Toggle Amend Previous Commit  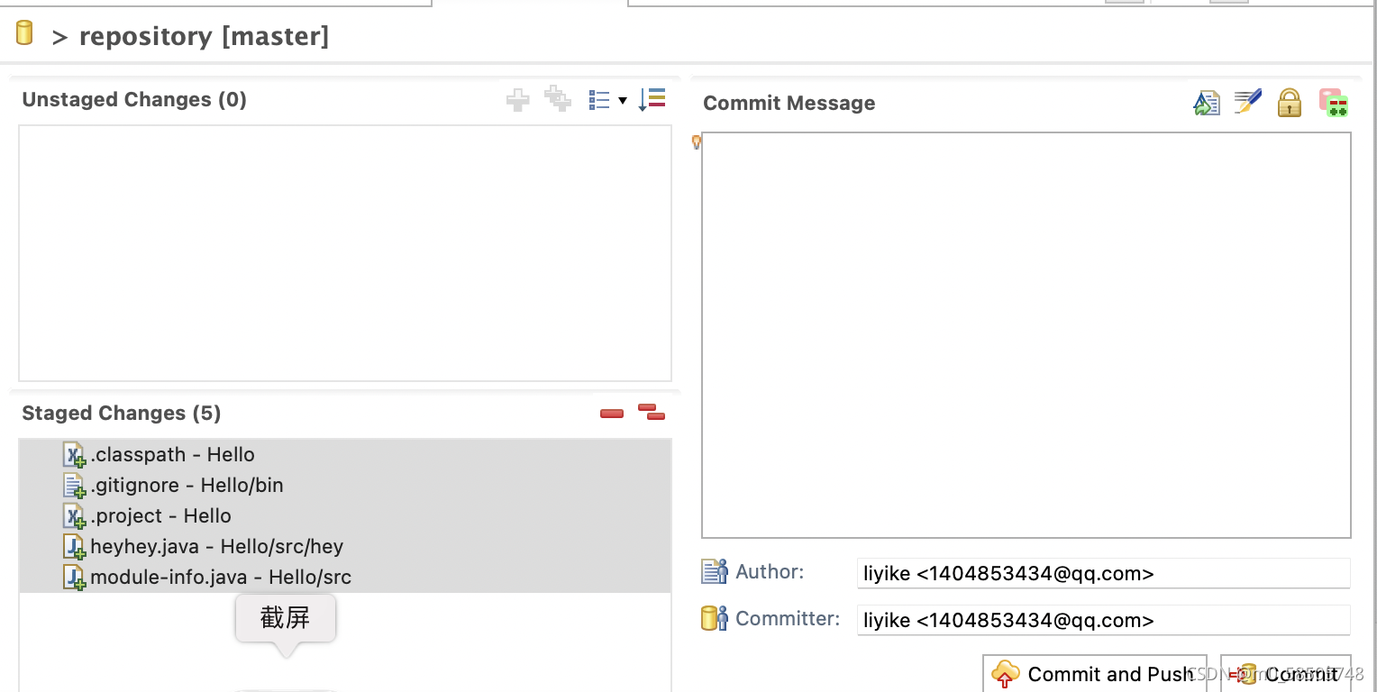click(1334, 103)
